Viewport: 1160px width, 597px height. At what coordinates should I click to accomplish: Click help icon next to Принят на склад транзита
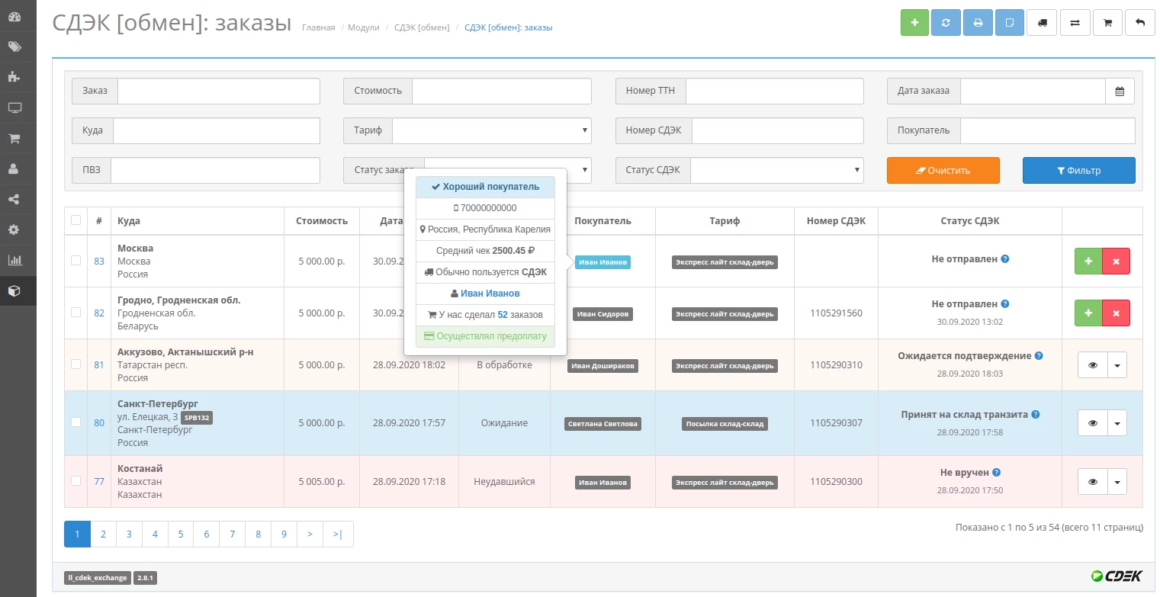(x=1036, y=415)
